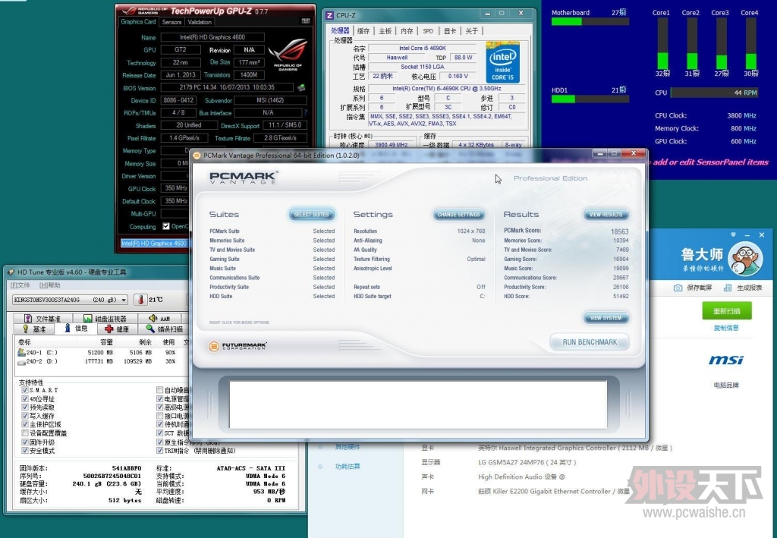Click the Ludashi generate report icon
The width and height of the screenshot is (777, 538).
click(728, 288)
